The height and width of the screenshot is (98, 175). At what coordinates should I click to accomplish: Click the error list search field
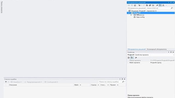[x=110, y=82]
